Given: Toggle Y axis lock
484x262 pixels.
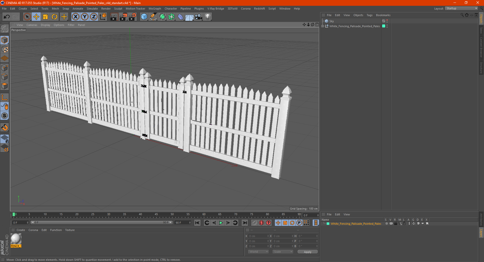Looking at the screenshot, I should 85,17.
